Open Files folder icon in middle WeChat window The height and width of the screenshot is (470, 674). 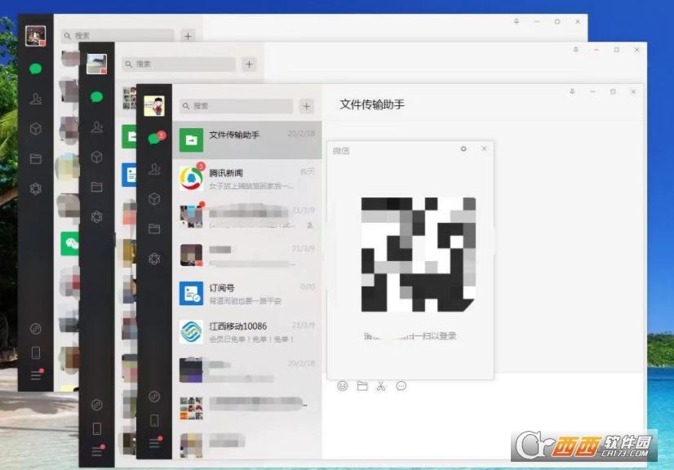click(97, 187)
